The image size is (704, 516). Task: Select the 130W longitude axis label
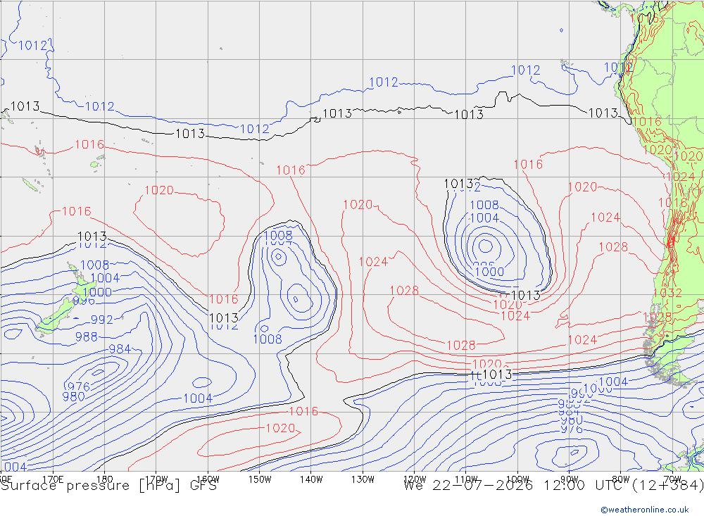click(x=363, y=479)
